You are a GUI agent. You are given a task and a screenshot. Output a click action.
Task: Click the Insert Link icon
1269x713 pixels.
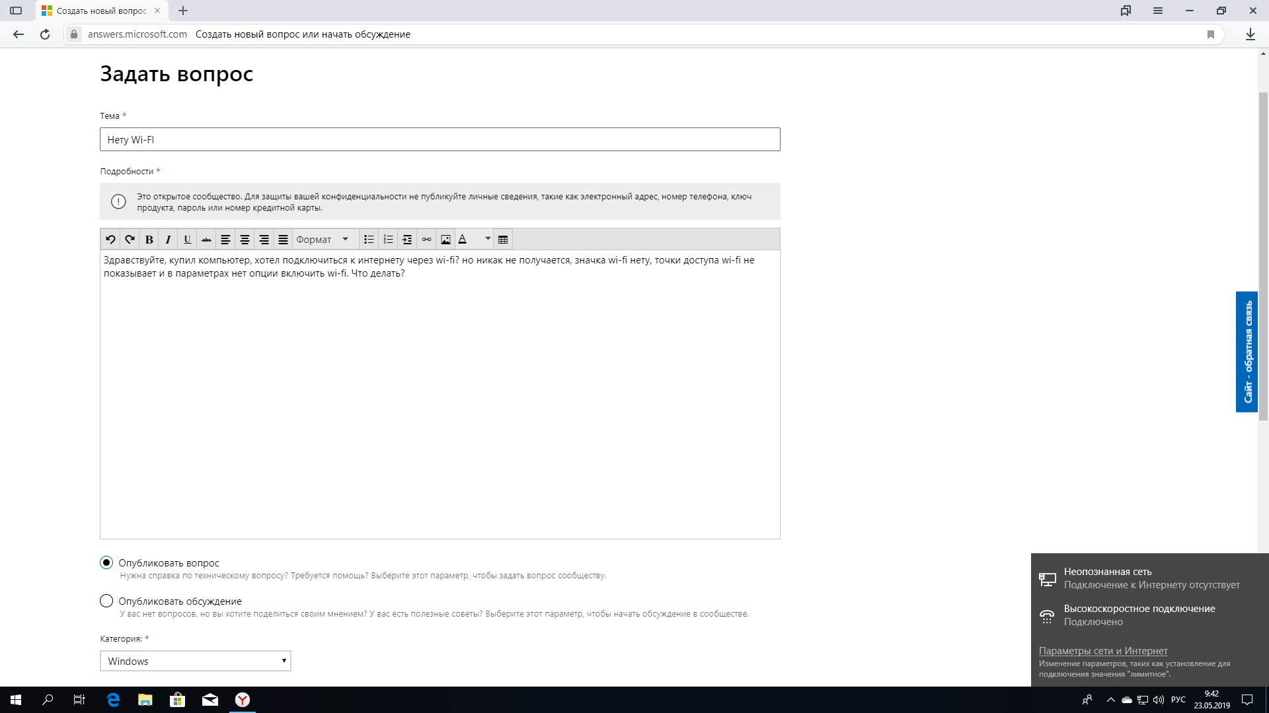[x=426, y=240]
